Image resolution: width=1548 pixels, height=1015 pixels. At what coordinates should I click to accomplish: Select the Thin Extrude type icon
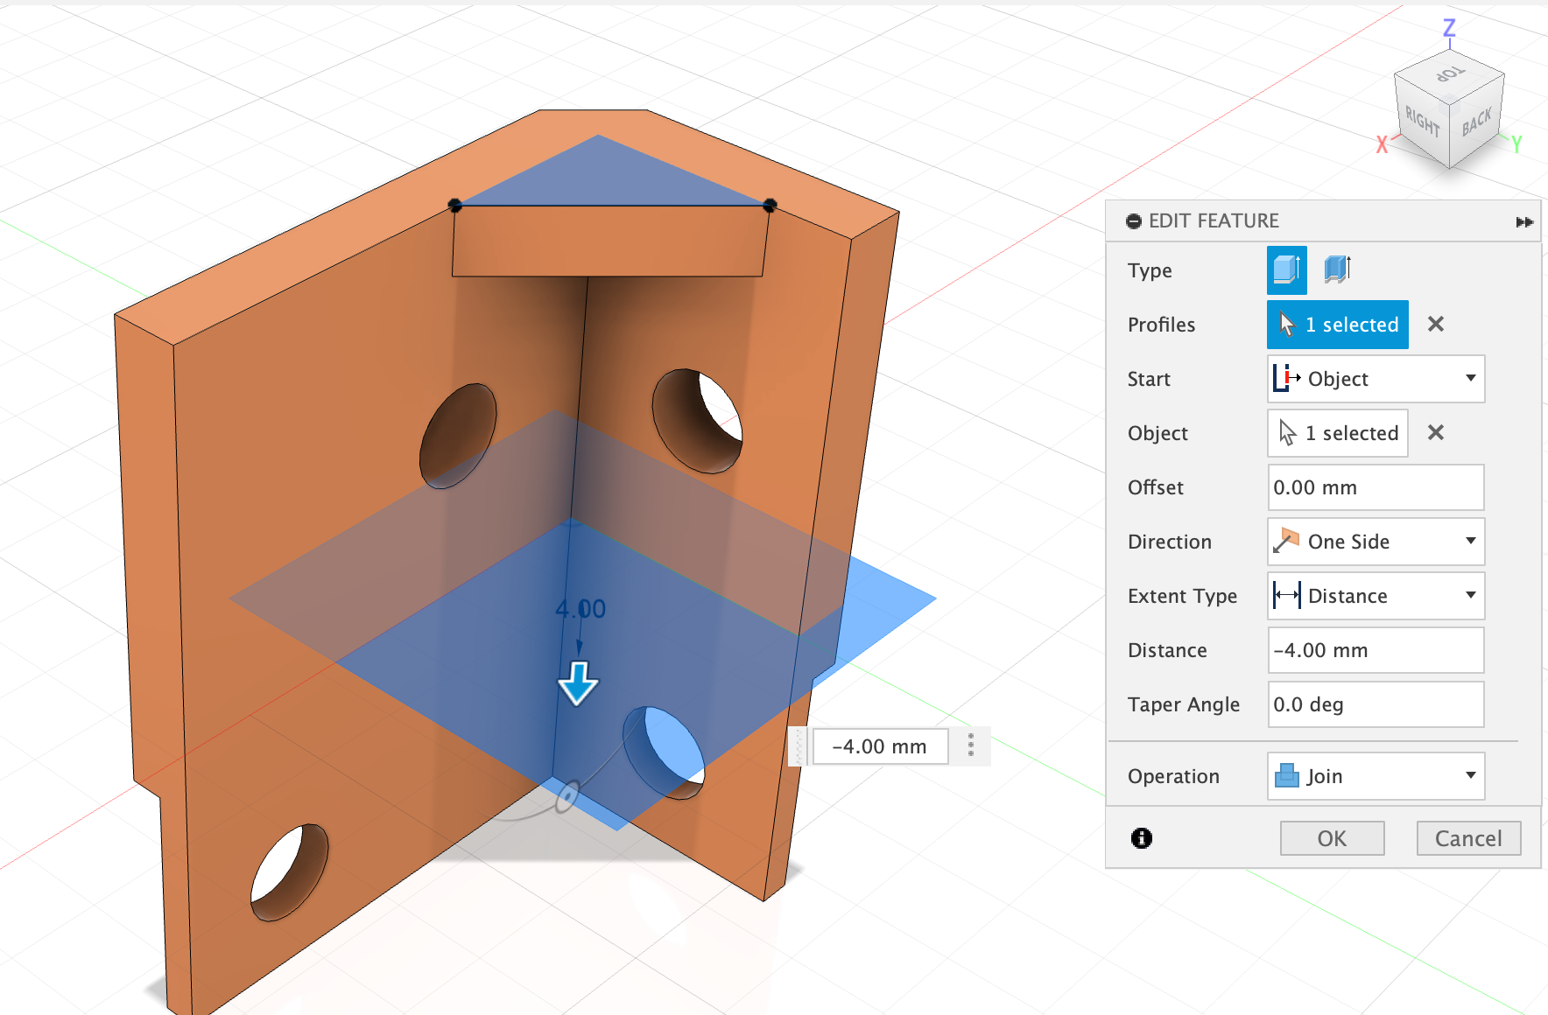(1337, 269)
